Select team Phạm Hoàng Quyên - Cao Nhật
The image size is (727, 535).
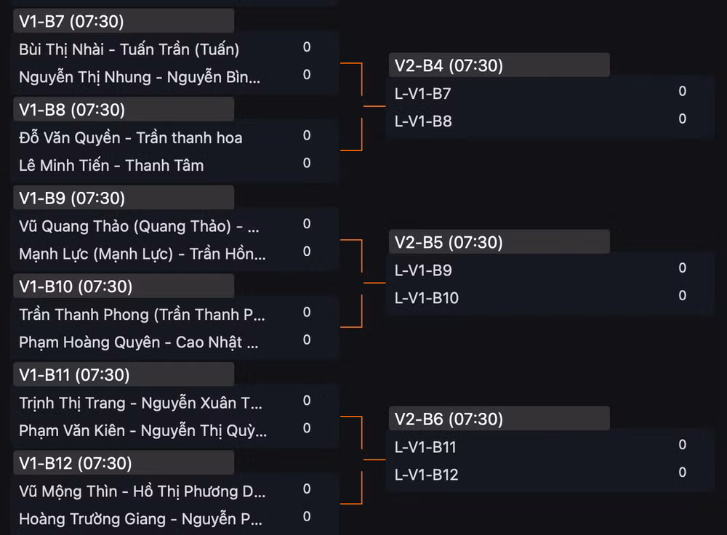(x=174, y=342)
